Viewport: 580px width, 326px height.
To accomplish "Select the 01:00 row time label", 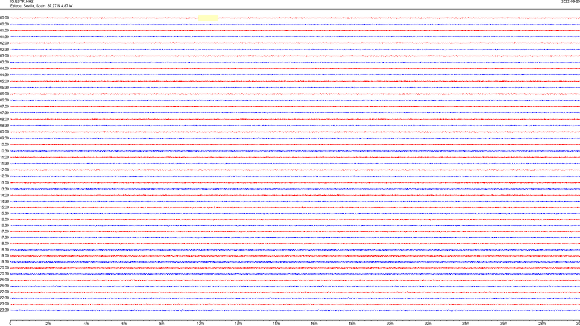I will click(x=4, y=31).
